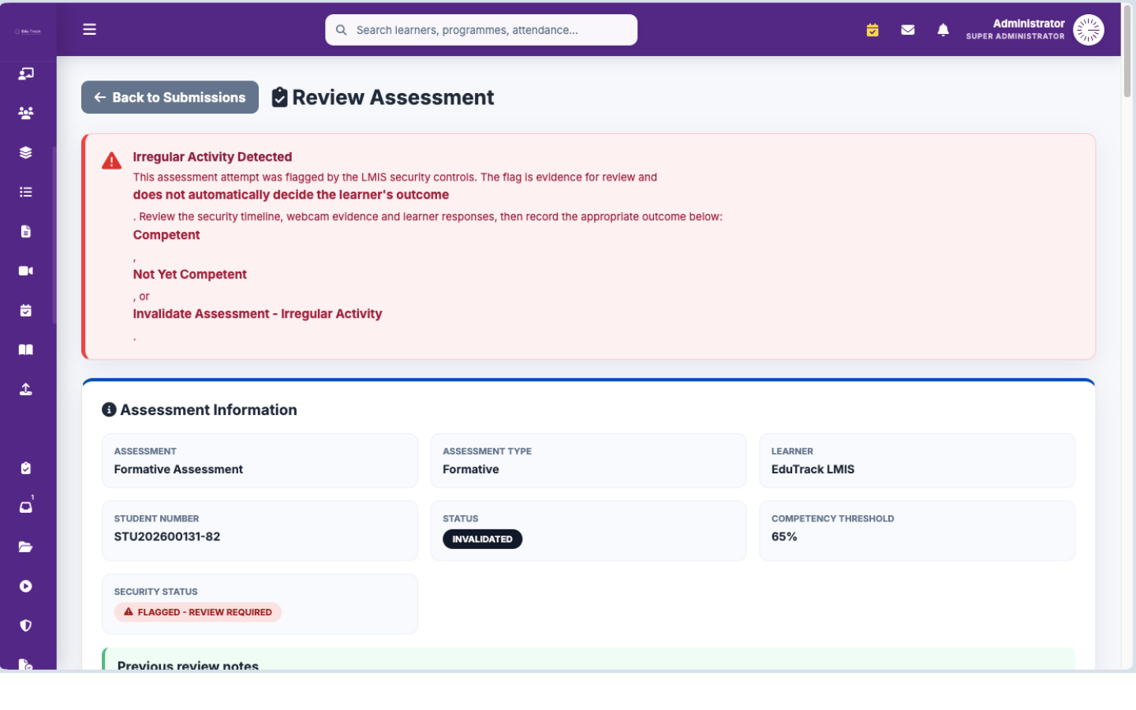
Task: Open the calendar-check sidebar icon
Action: (26, 310)
